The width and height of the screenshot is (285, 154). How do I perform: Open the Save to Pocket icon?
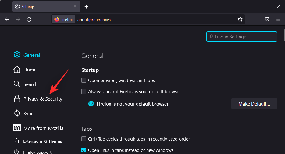(x=267, y=20)
